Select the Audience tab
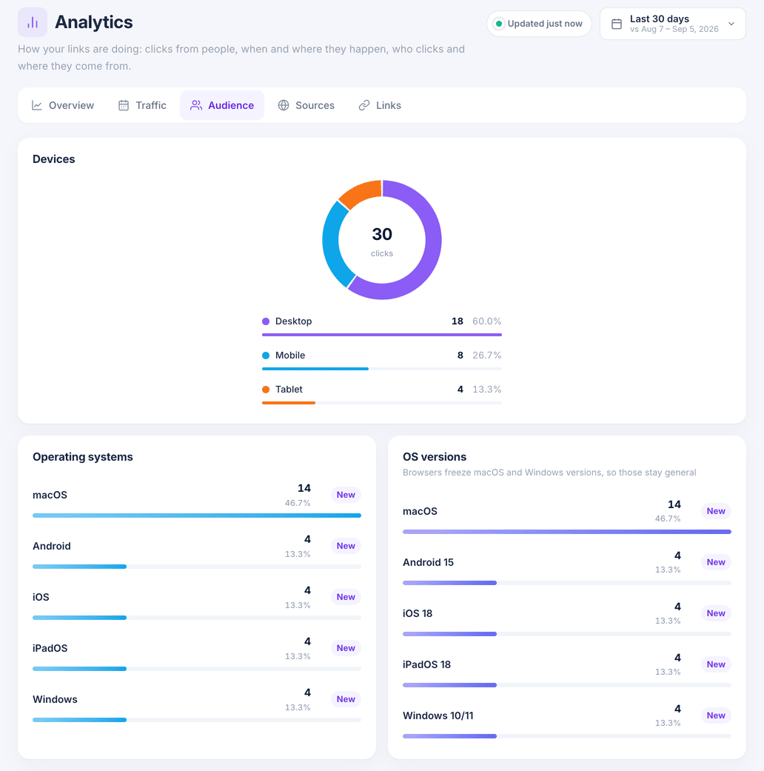Image resolution: width=764 pixels, height=771 pixels. pos(222,105)
